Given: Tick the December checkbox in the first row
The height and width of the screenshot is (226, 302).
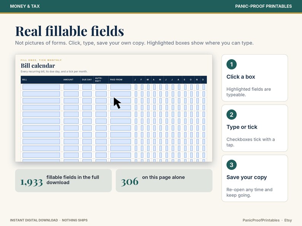Looking at the screenshot, I should coord(203,87).
